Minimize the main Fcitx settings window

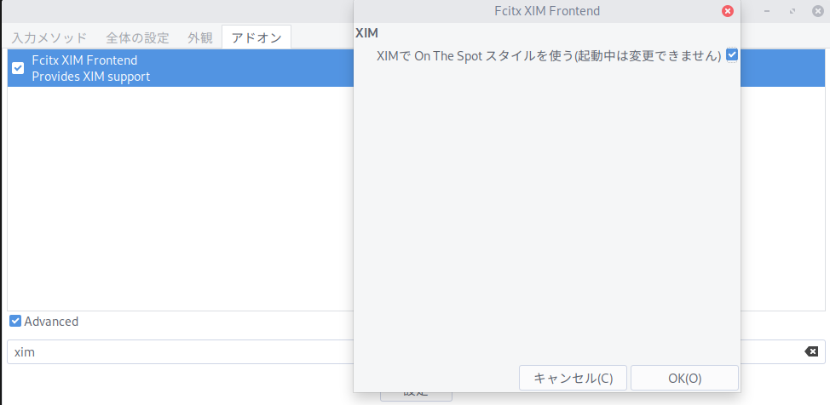769,11
